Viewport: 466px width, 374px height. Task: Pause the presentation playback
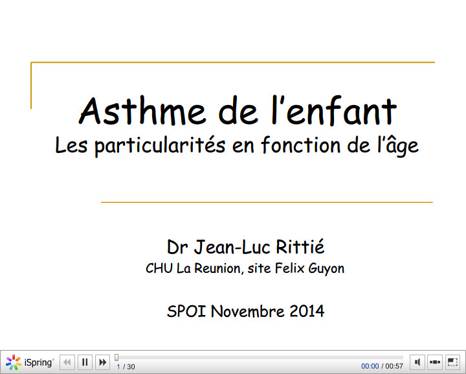click(85, 362)
